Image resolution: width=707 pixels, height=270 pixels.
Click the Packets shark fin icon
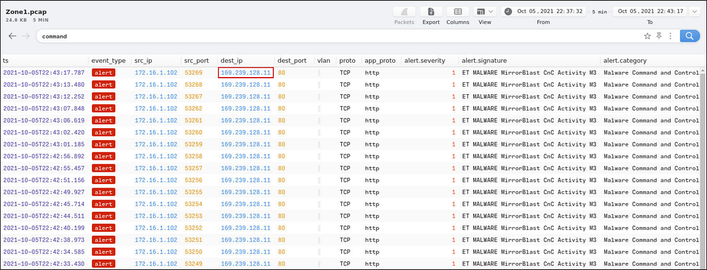point(404,12)
